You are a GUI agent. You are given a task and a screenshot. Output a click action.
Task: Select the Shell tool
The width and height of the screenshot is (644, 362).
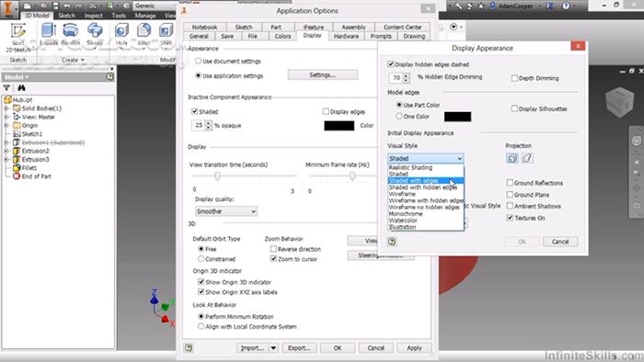(x=166, y=34)
